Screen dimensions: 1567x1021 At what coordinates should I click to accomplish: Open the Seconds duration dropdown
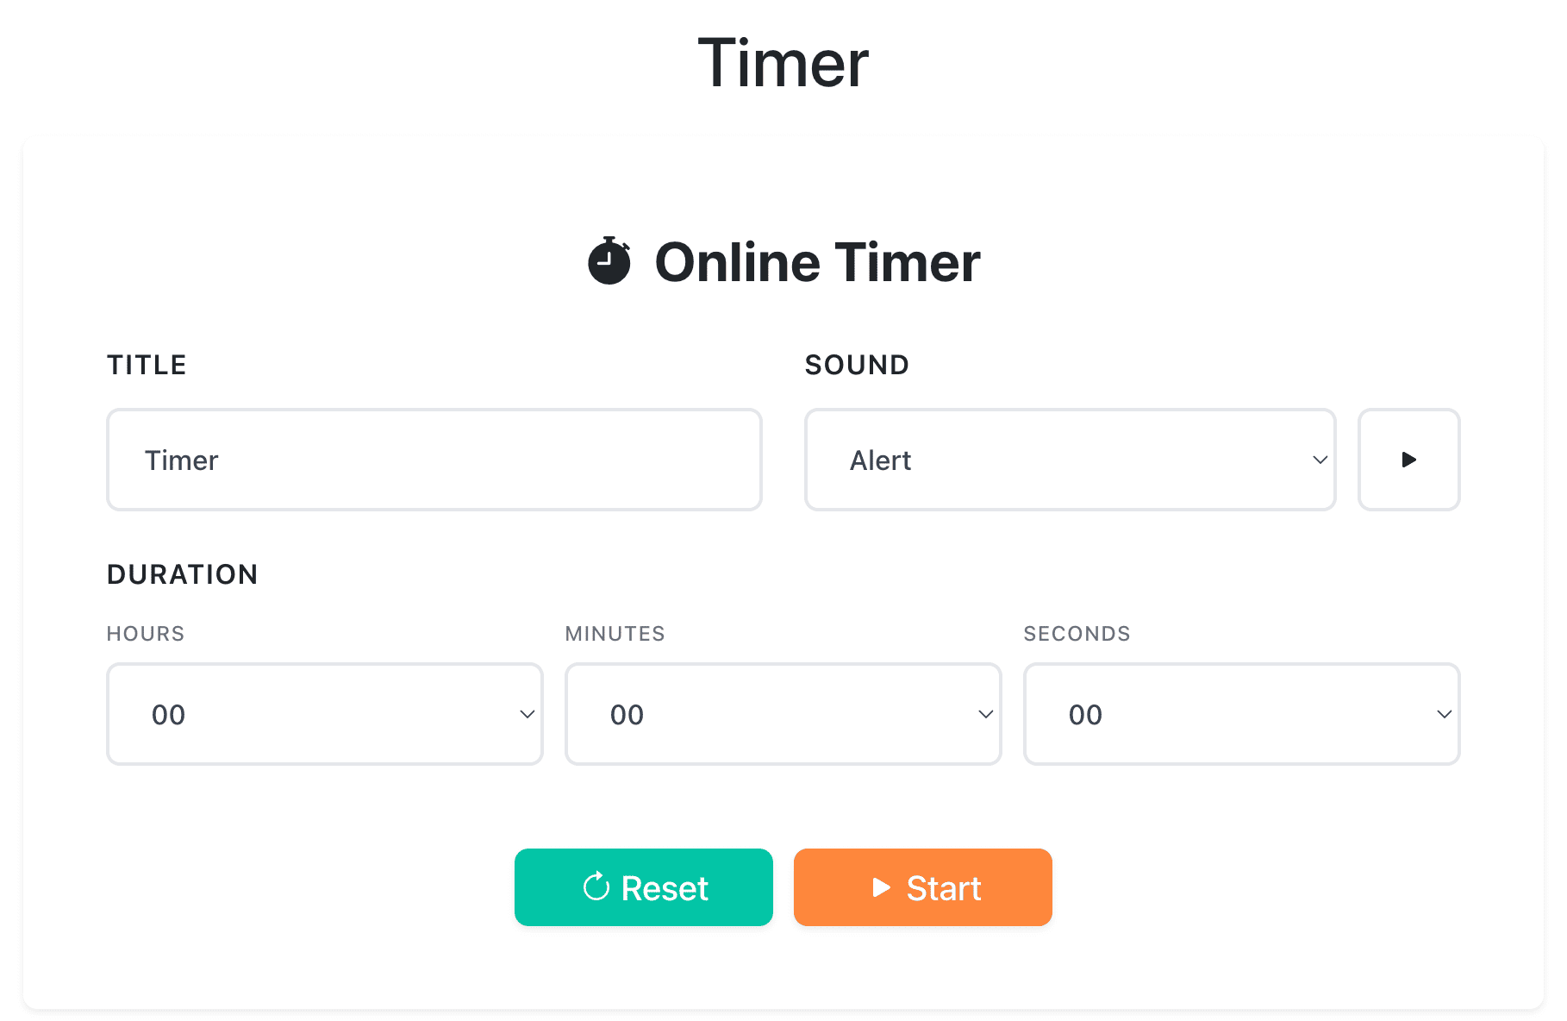point(1241,714)
